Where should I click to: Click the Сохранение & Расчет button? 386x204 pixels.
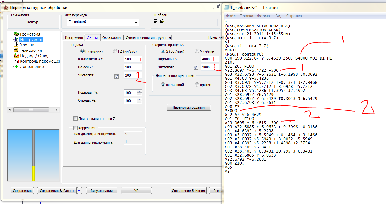pos(57,191)
